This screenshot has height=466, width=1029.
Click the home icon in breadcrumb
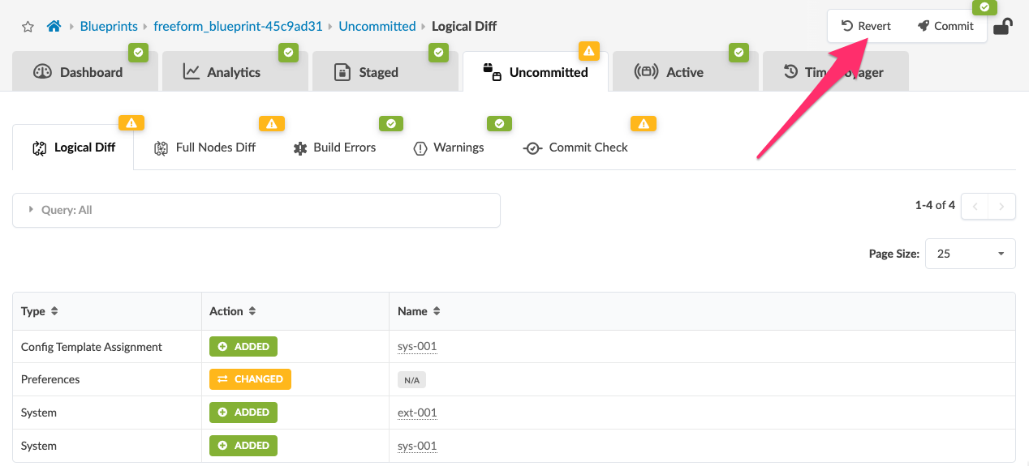[54, 26]
